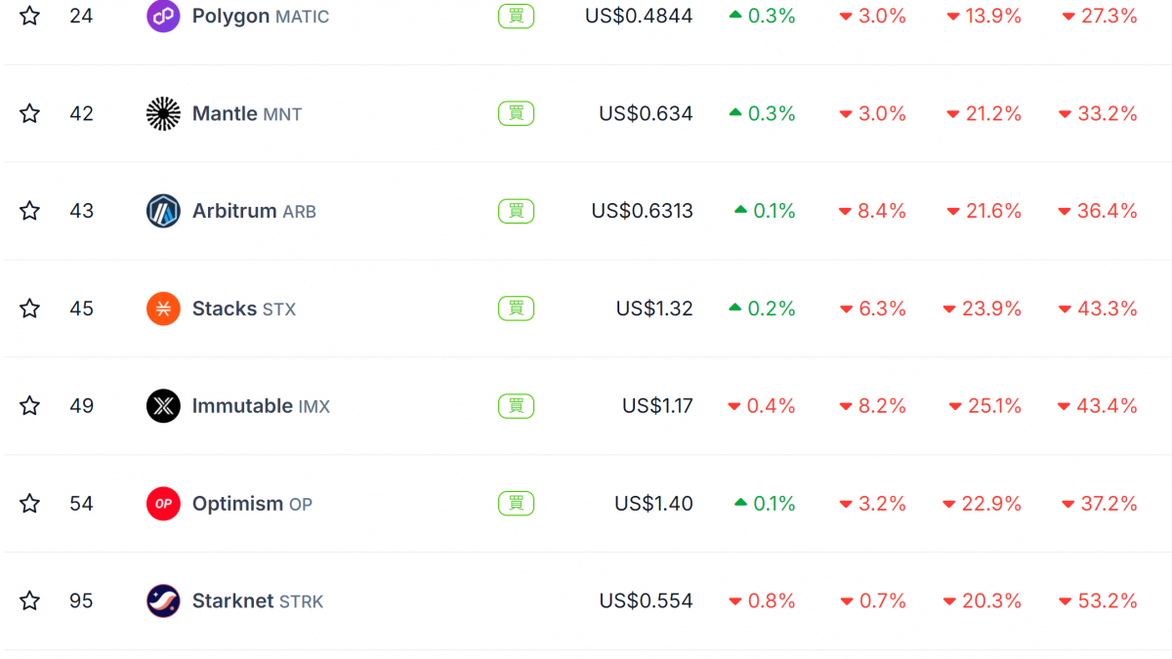Click the Mantle MNT coin logo
Screen dimensions: 1172x659
(163, 113)
